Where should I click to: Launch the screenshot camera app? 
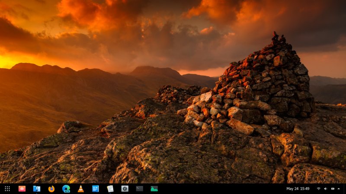tap(22, 189)
